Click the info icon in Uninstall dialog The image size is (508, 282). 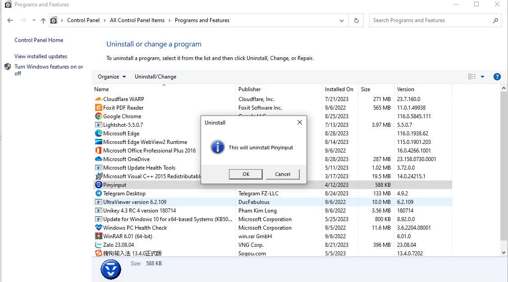click(x=218, y=148)
